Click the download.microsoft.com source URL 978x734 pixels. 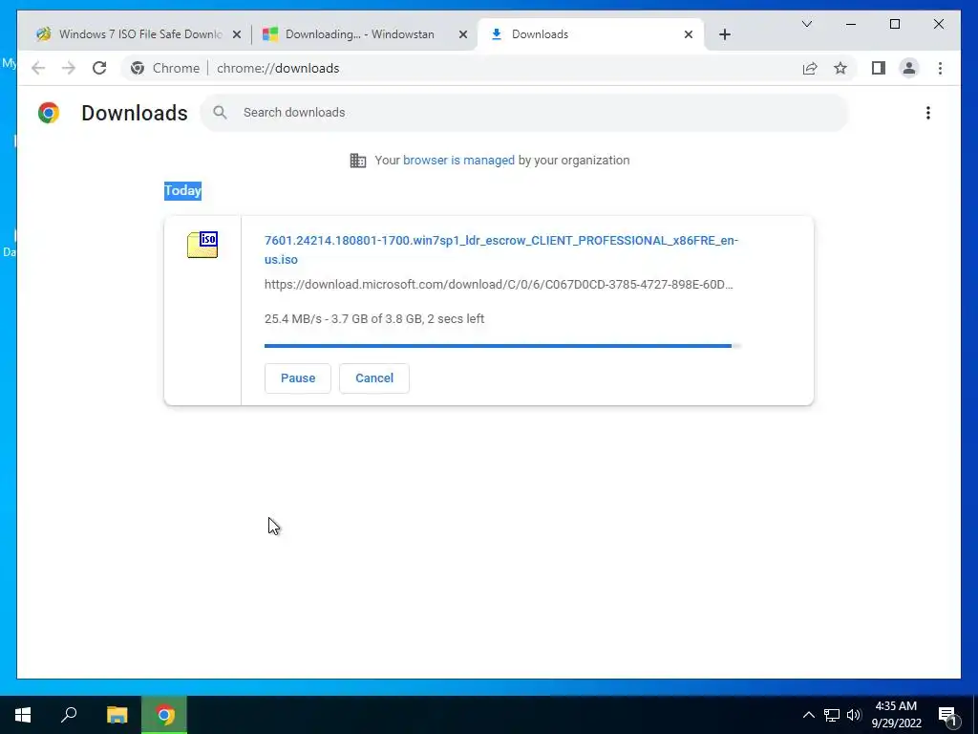499,285
